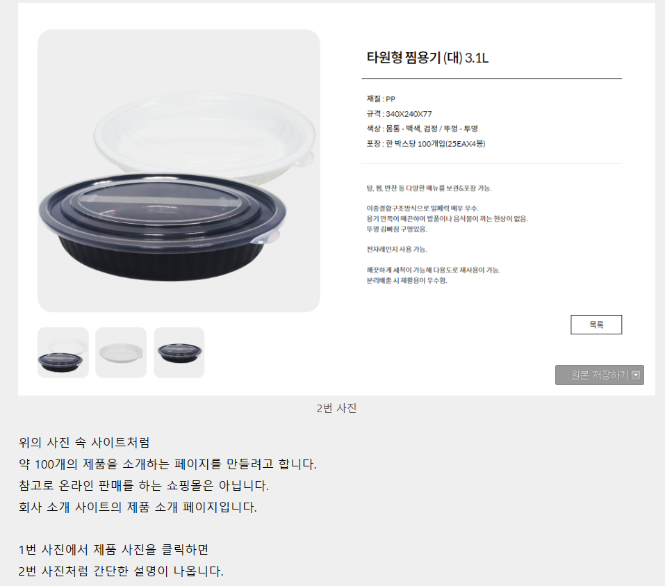Click the text line 위의 사진 속 사이트처럼
This screenshot has width=665, height=586.
pyautogui.click(x=84, y=443)
